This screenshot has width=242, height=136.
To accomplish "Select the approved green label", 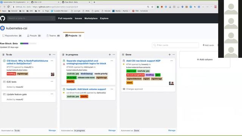I will [131, 71].
